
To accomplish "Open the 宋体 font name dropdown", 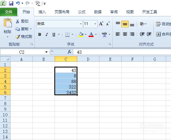I will tap(81, 24).
